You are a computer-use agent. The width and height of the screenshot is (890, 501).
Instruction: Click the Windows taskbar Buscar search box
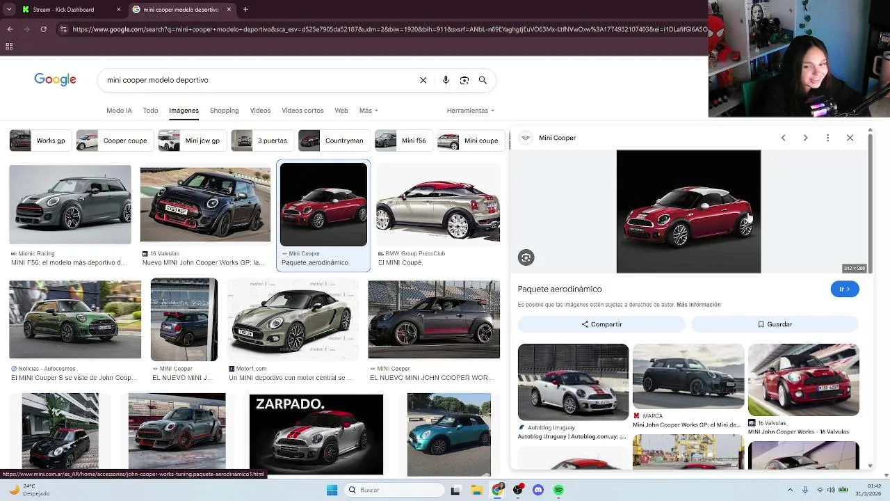(x=395, y=490)
